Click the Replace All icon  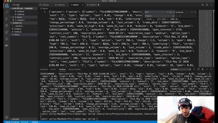180,16
